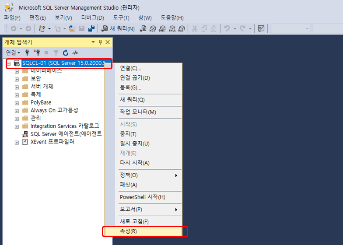The image size is (343, 245).
Task: Click the cut scissors icon
Action: coord(194,28)
